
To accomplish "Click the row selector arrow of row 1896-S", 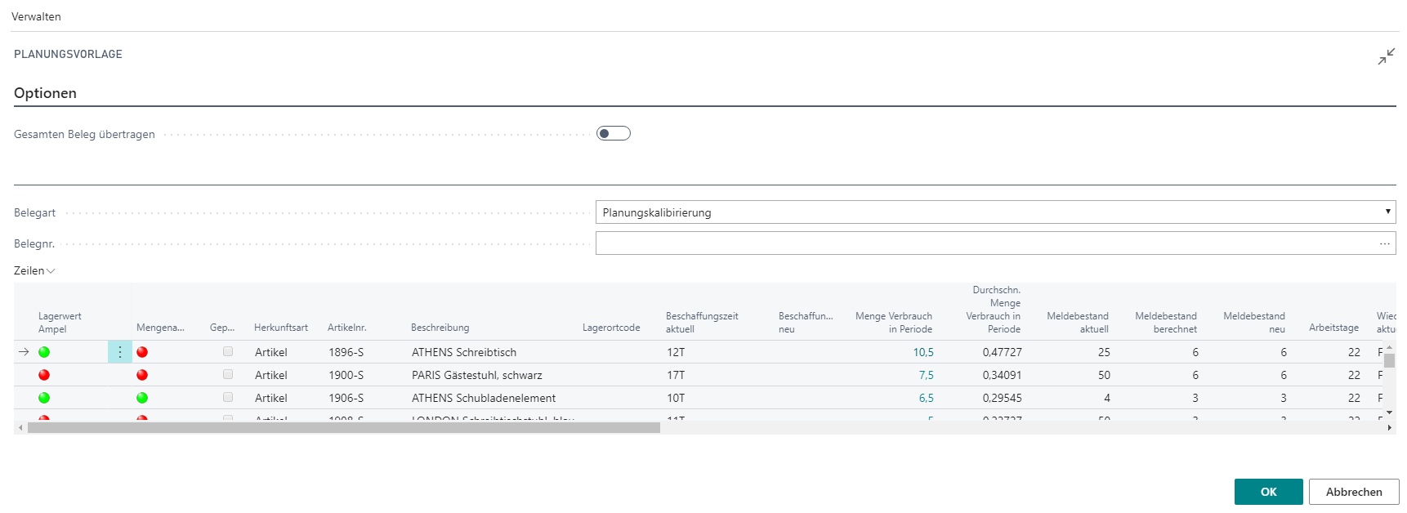I will tap(24, 352).
